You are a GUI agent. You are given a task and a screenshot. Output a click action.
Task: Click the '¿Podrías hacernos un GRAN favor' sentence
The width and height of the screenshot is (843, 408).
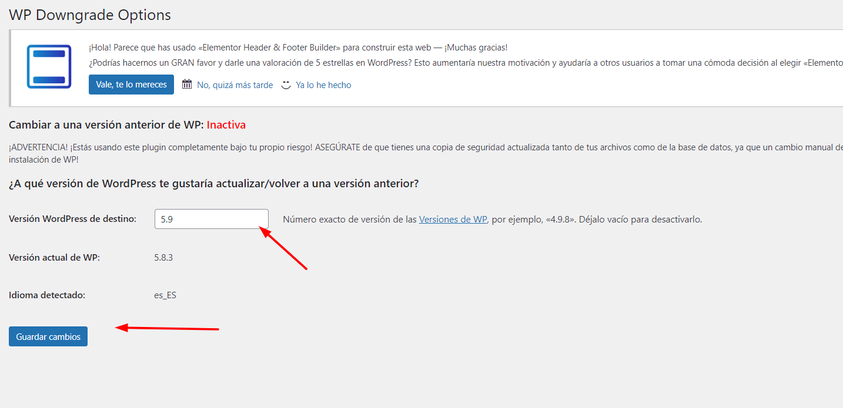pos(466,63)
